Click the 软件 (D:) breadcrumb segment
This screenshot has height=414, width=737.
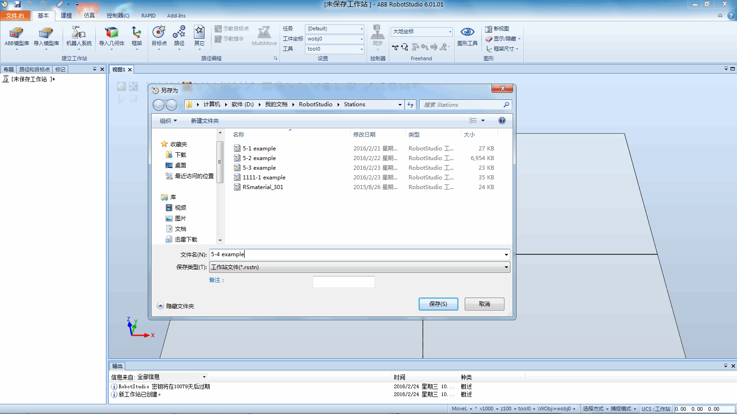pyautogui.click(x=243, y=104)
